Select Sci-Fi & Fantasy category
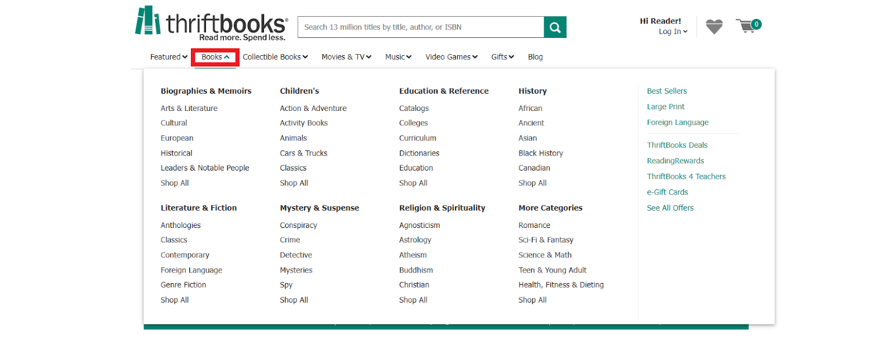Image resolution: width=893 pixels, height=341 pixels. click(x=546, y=240)
